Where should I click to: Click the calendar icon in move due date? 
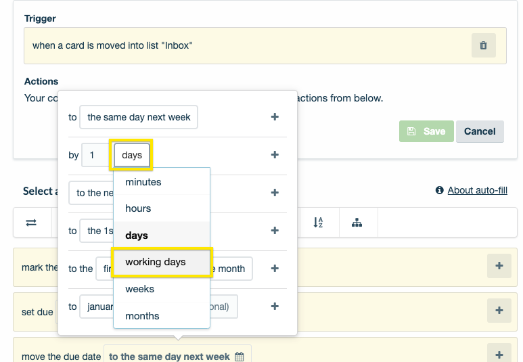[239, 357]
